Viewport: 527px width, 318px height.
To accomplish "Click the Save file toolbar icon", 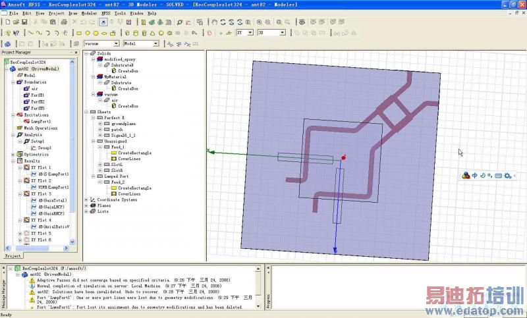I will coord(26,22).
